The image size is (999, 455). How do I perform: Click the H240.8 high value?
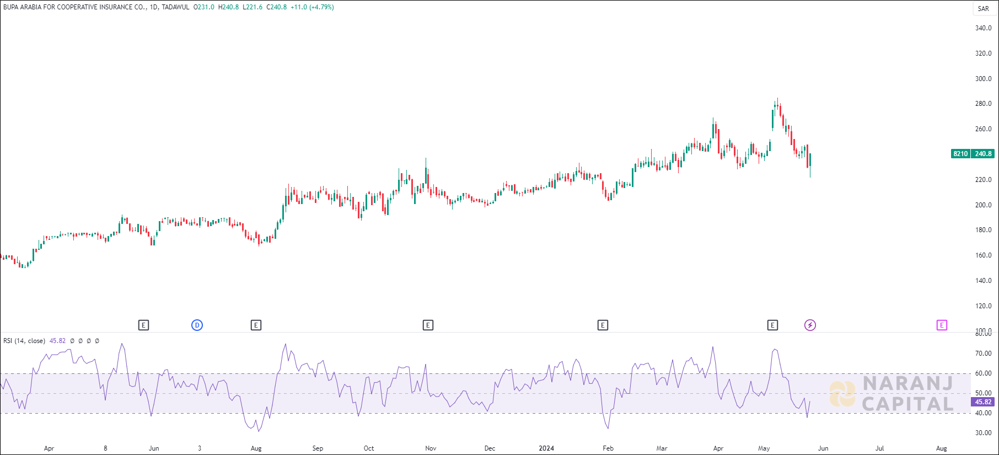pos(228,7)
